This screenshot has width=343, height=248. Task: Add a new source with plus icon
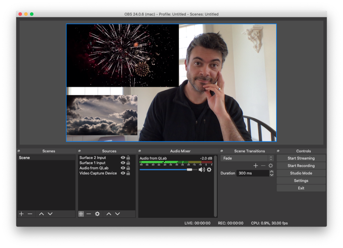point(81,214)
